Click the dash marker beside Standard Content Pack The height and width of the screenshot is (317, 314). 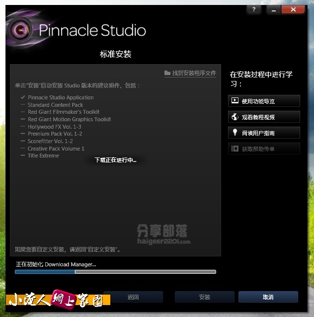tap(23, 105)
